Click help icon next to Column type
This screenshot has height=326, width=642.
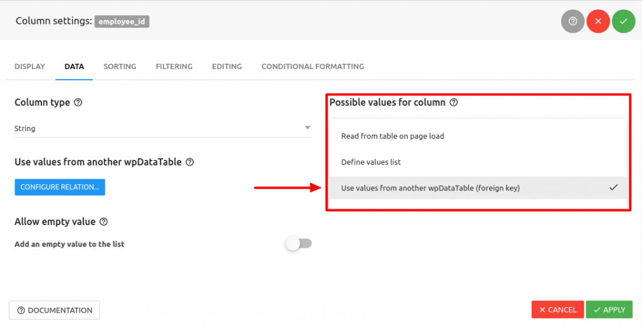pos(78,103)
